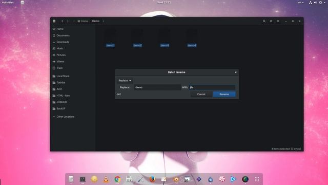Viewport: 328px width, 185px height.
Task: Open JHBUILD bookmark in sidebar
Action: tap(61, 102)
